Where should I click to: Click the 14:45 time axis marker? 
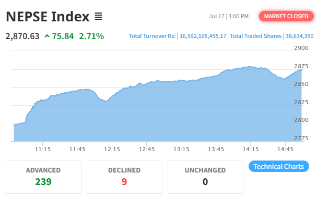[285, 149]
